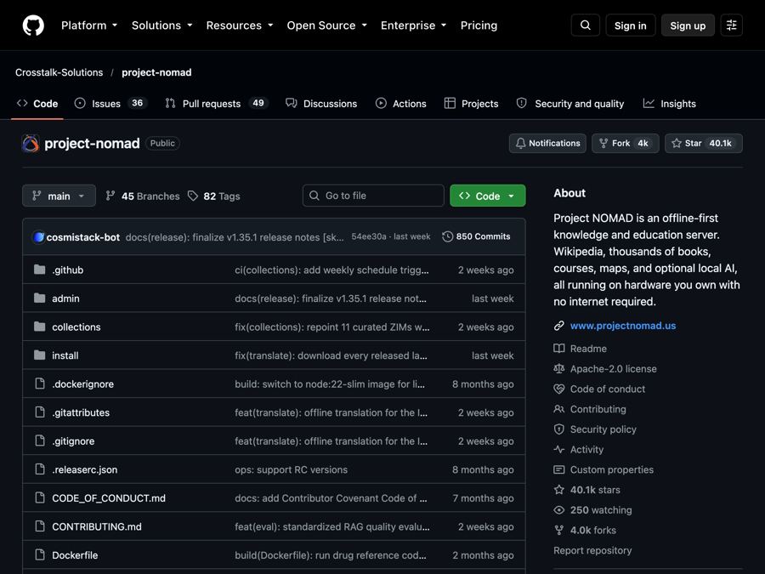Fork the repository with the Fork button

pyautogui.click(x=625, y=144)
